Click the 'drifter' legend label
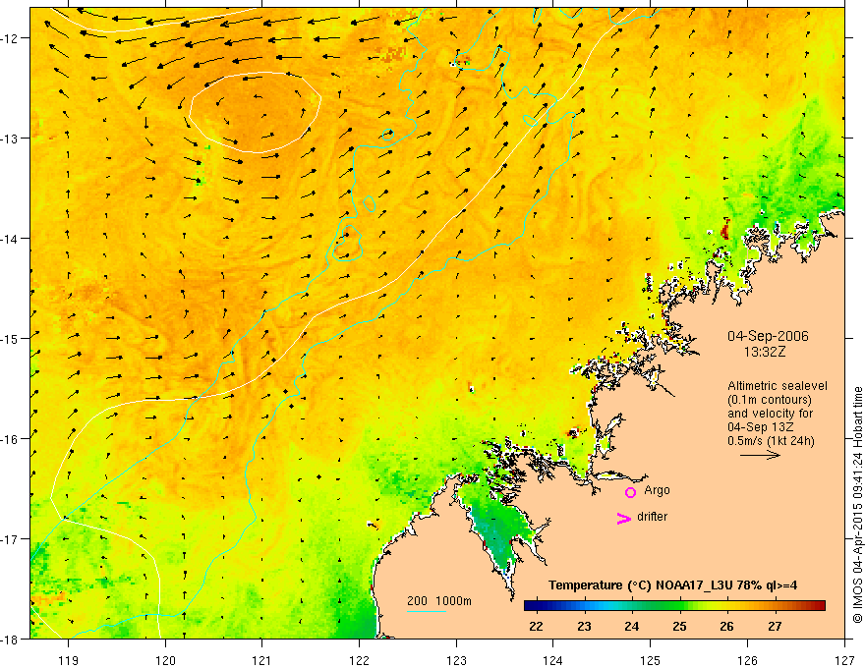This screenshot has height=668, width=865. coord(652,517)
